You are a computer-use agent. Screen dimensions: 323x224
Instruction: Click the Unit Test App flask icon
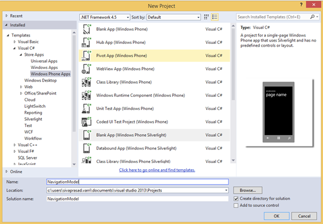click(87, 109)
